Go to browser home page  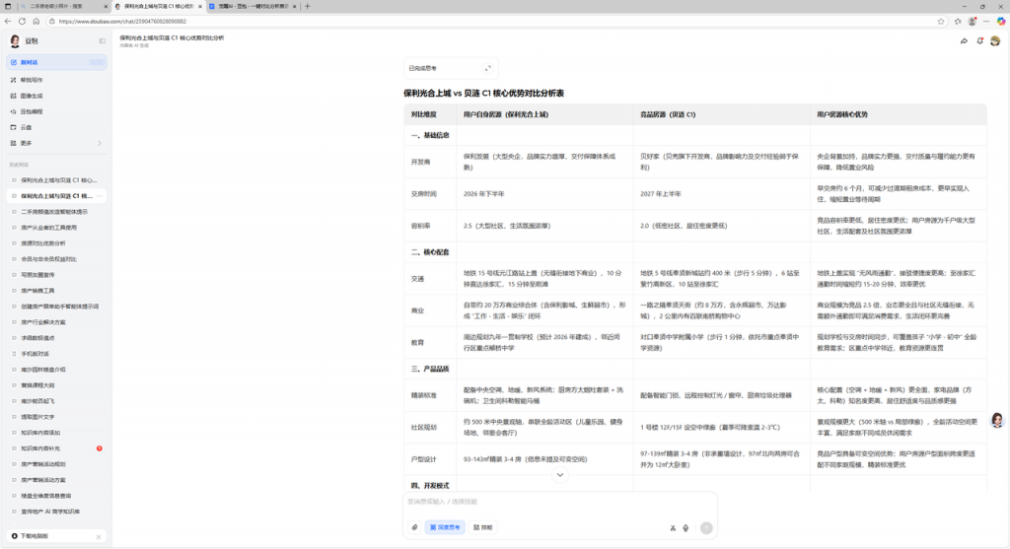tap(36, 22)
